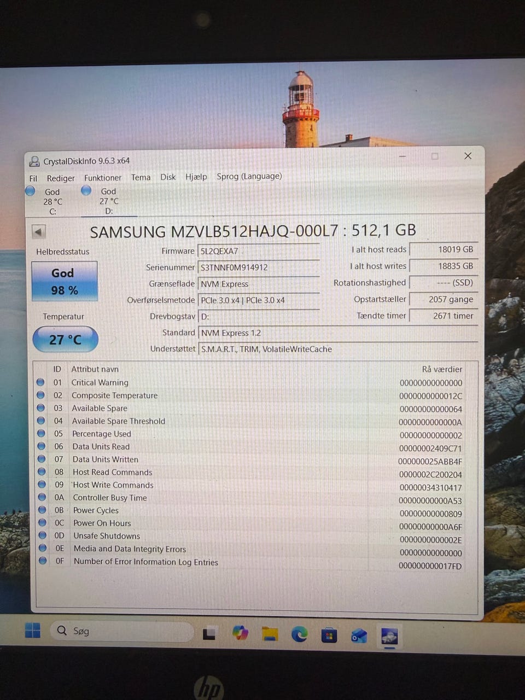Open the Tema menu
Image resolution: width=525 pixels, height=700 pixels.
(141, 177)
